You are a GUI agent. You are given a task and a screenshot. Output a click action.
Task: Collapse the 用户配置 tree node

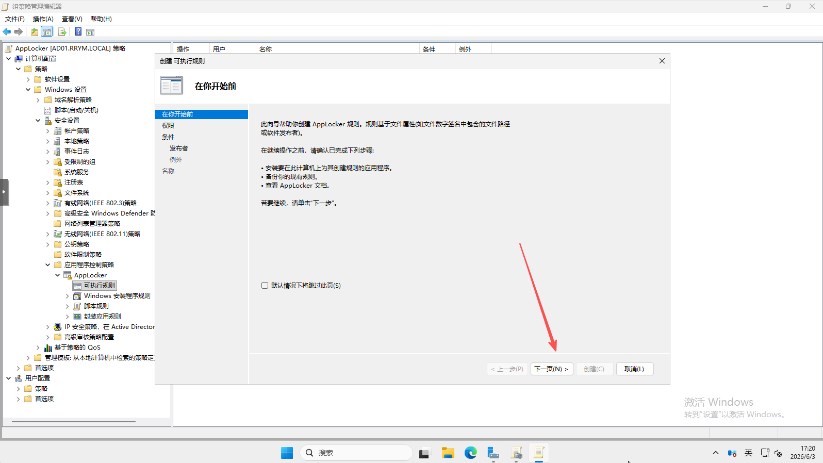point(9,378)
